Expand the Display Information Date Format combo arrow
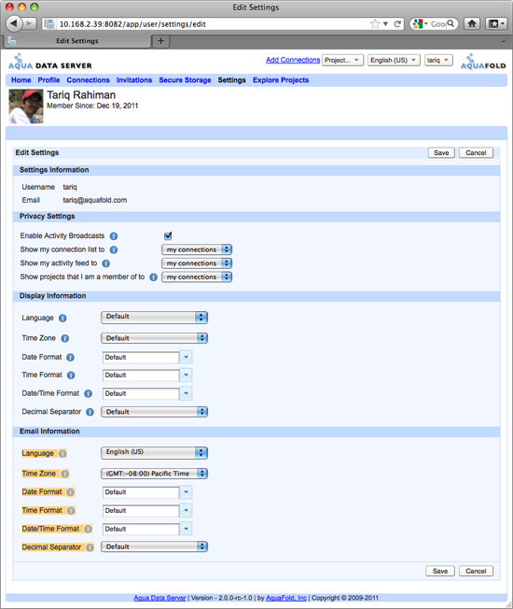The height and width of the screenshot is (609, 513). (x=187, y=357)
